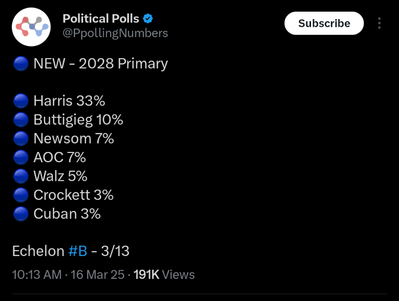Viewport: 399px width, 301px height.
Task: Click the 191K Views count
Action: [164, 275]
